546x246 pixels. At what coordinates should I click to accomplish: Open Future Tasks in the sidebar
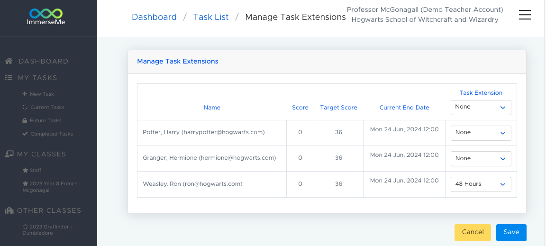coord(45,120)
